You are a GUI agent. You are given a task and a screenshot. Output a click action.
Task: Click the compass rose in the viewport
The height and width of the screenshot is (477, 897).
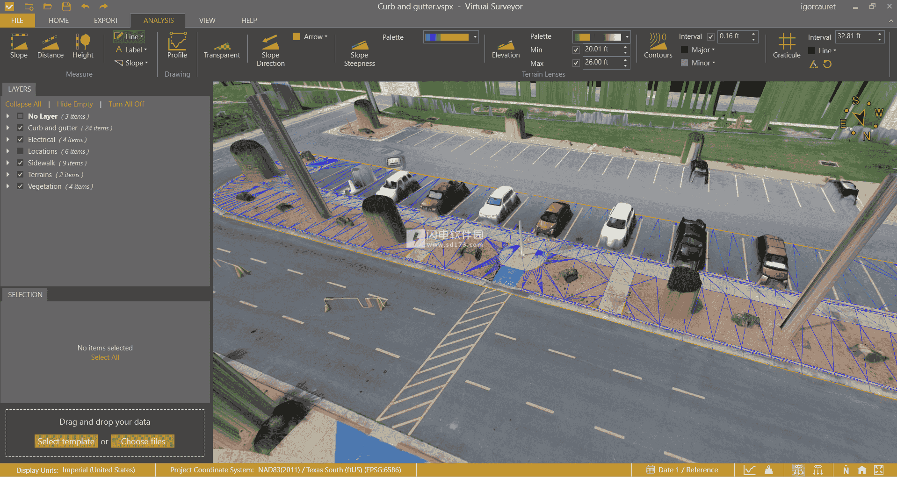tap(861, 119)
